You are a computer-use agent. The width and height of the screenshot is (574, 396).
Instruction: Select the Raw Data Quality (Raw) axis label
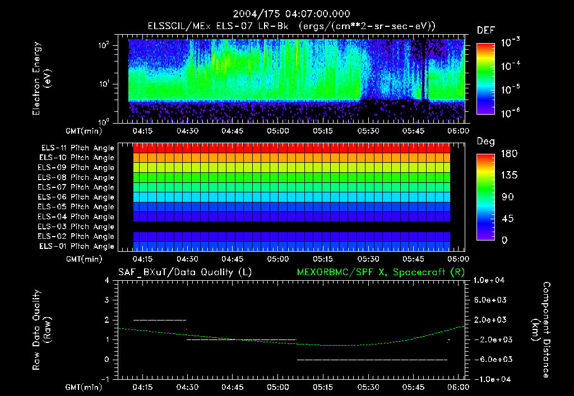(41, 330)
